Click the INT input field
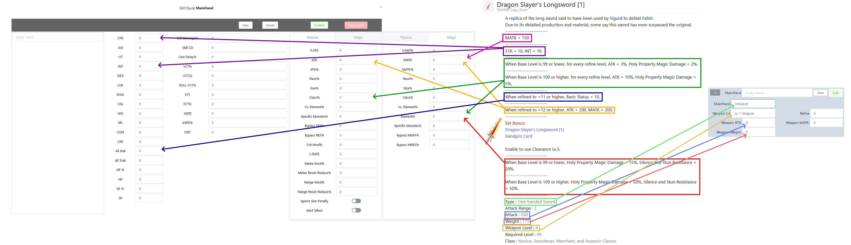The width and height of the screenshot is (851, 245). [149, 66]
